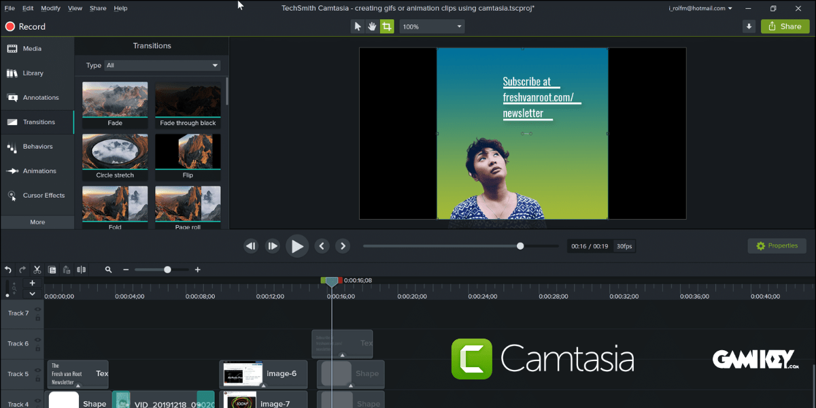Open the Modify menu
Screen dimensions: 816x408
[50, 7]
